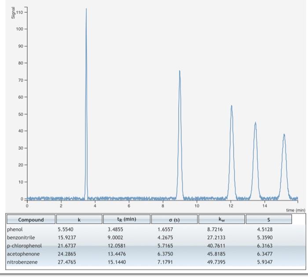Click phenol k value 5.5540

coord(66,229)
